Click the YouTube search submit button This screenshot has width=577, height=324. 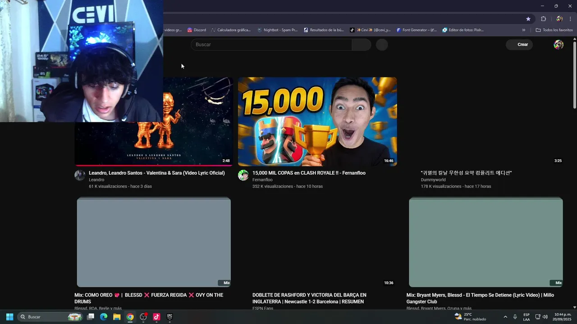[362, 45]
